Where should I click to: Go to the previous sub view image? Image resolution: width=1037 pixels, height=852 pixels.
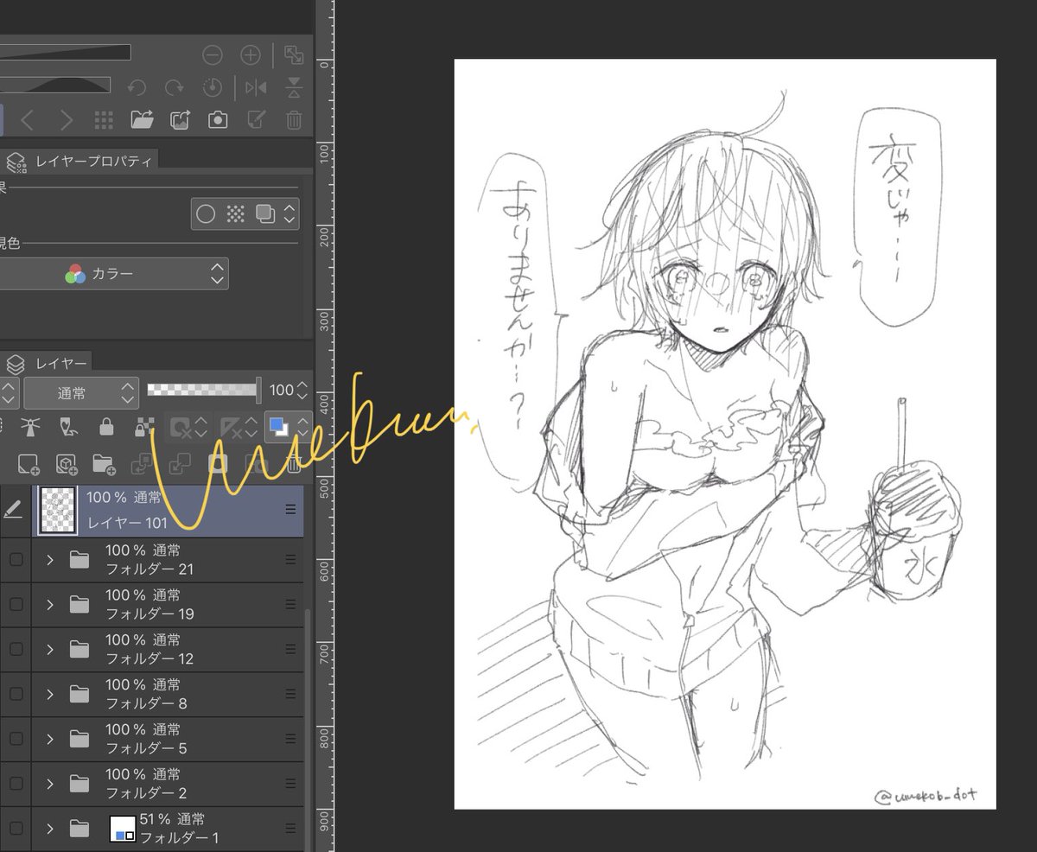click(x=27, y=120)
